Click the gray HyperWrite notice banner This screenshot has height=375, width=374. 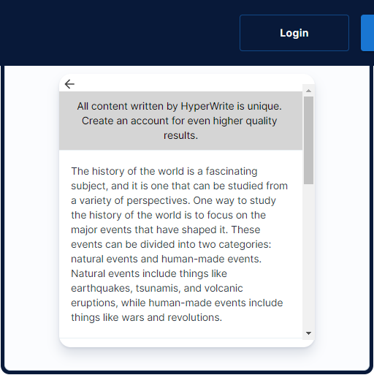tap(180, 121)
